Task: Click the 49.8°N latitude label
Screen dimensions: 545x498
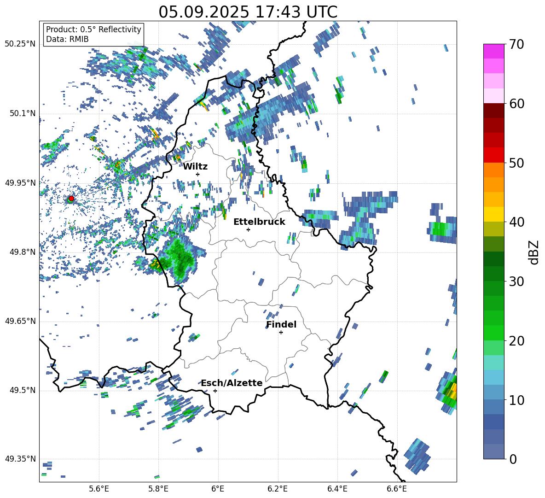Action: [x=22, y=252]
